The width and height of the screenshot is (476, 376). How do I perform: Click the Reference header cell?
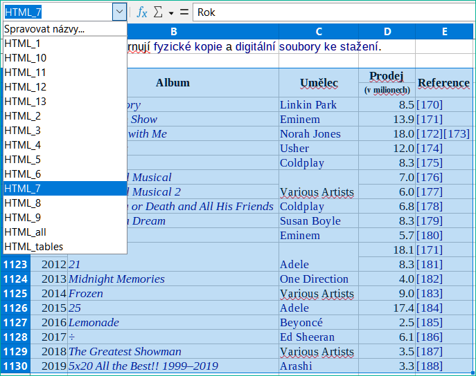tap(444, 83)
